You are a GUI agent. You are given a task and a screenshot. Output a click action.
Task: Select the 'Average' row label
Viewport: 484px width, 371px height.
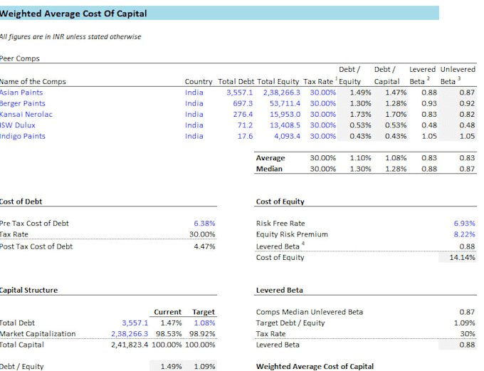[x=270, y=158]
